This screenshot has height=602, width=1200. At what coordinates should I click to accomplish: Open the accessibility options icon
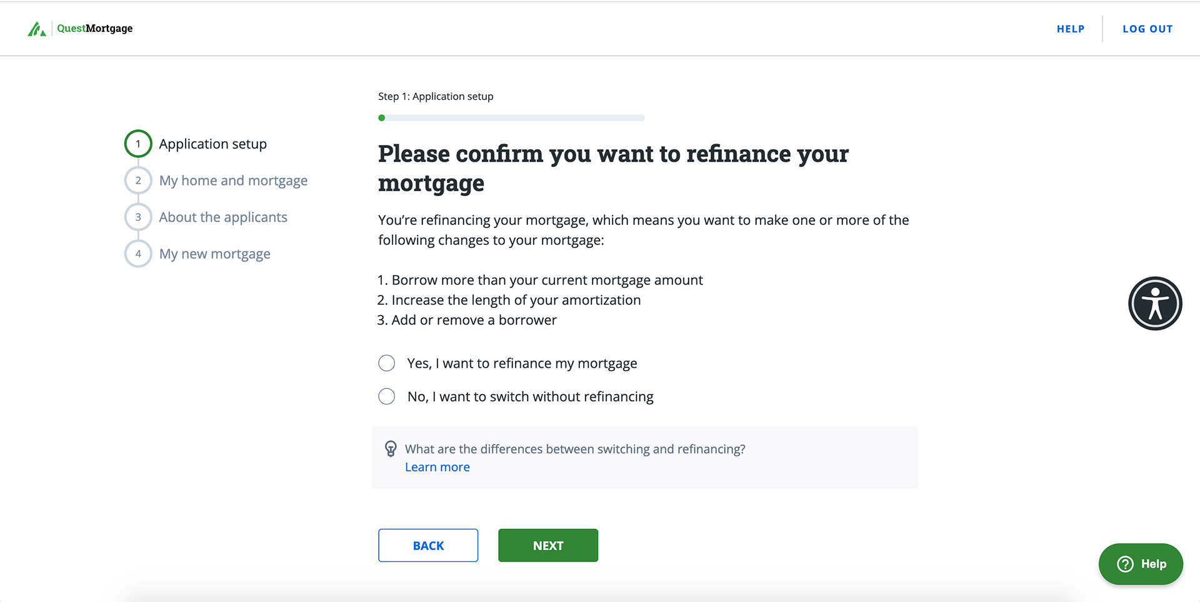pos(1155,303)
